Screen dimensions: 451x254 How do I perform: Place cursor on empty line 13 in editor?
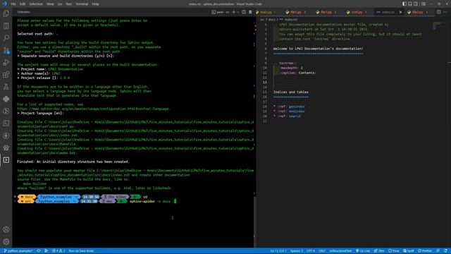click(x=351, y=83)
